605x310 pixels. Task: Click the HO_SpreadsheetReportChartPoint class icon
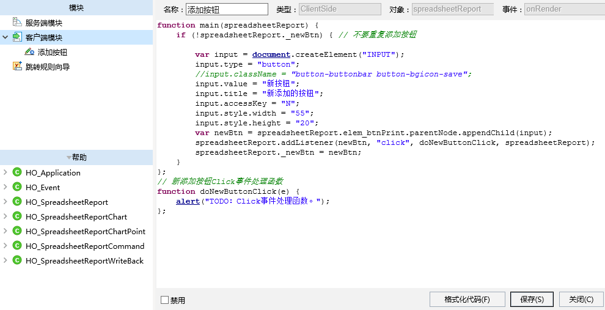tap(17, 231)
